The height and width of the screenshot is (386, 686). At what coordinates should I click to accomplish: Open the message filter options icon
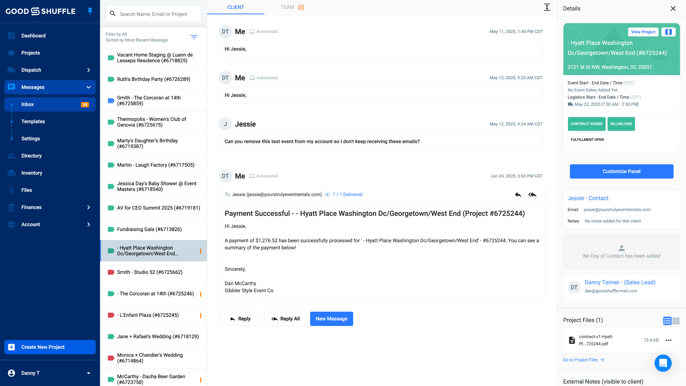(x=194, y=37)
